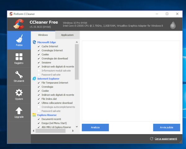Open the Registro registry section
This screenshot has width=186, height=149.
click(x=19, y=58)
